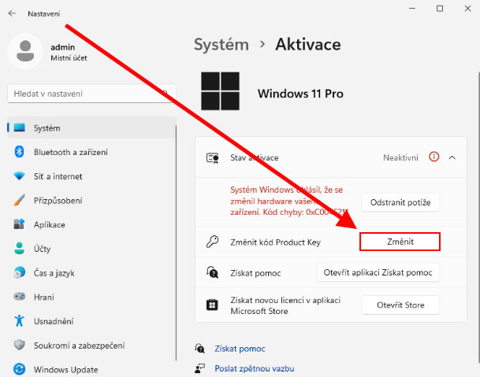Viewport: 480px width, 377px height.
Task: Navigate to Účty settings
Action: click(x=91, y=249)
